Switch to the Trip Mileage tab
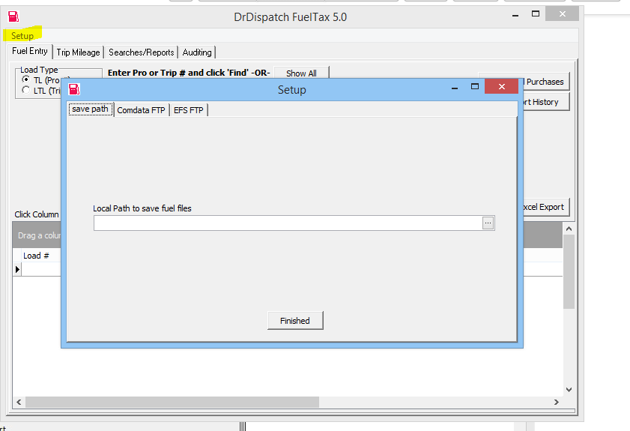630x431 pixels. [78, 52]
